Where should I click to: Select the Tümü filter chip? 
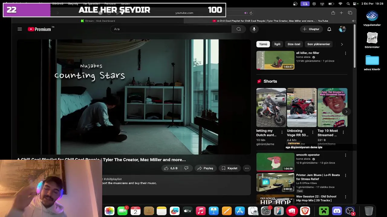tap(263, 44)
